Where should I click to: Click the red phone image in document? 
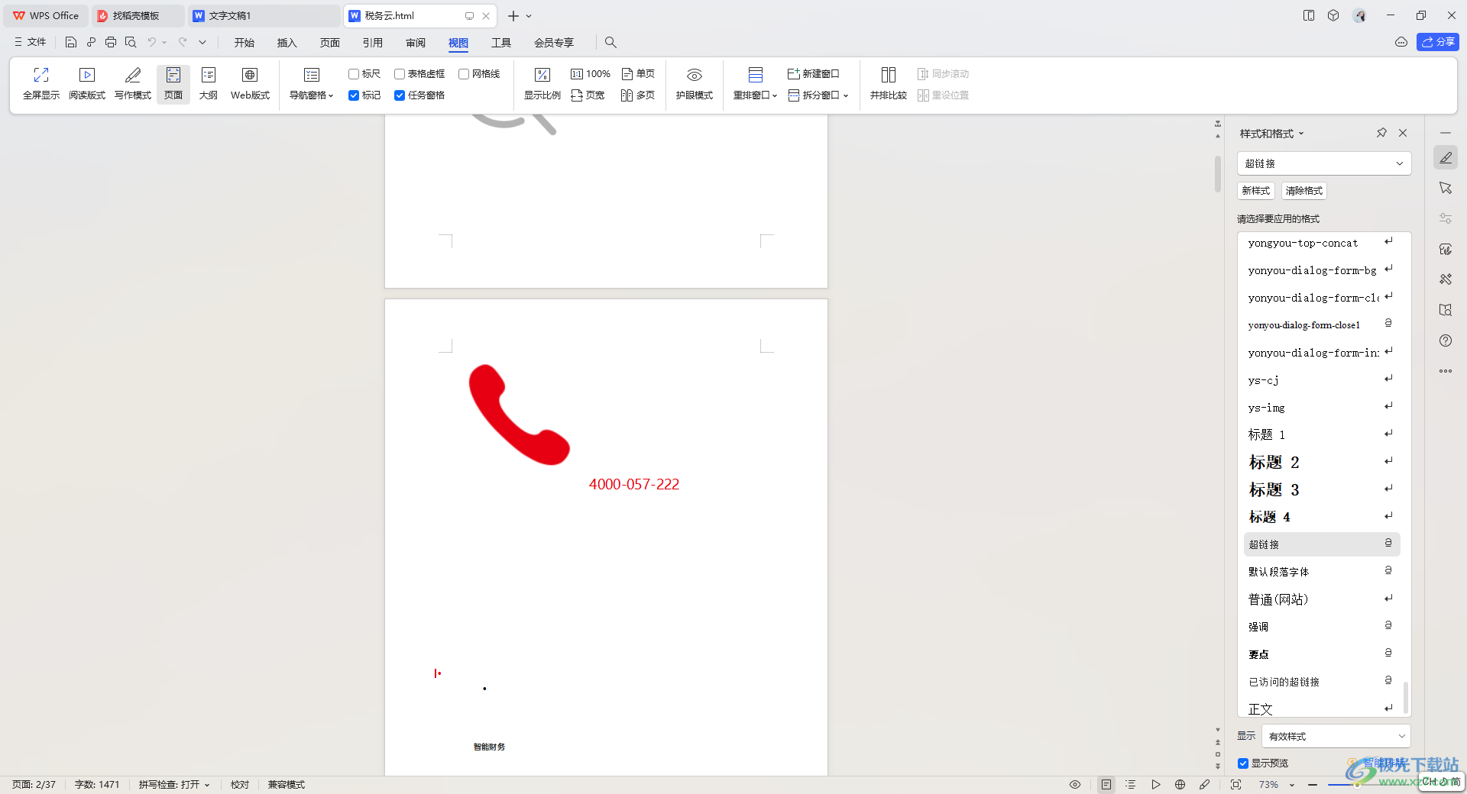point(520,415)
